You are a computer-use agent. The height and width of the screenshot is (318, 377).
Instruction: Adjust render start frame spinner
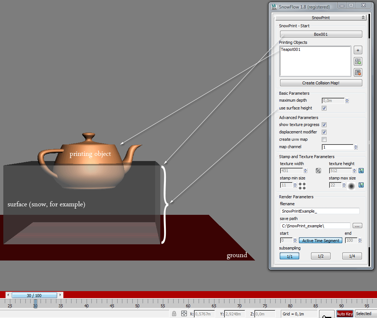click(x=295, y=240)
